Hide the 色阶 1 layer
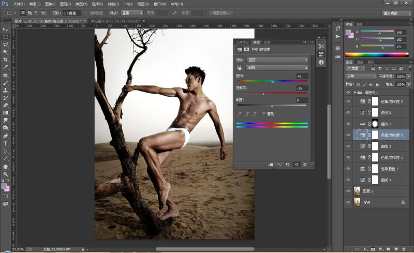Viewport: 414px width, 253px height. pos(348,124)
